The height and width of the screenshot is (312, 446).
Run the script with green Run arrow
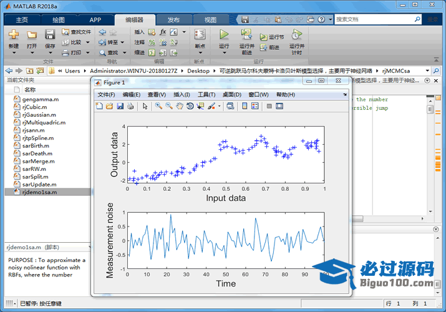(x=224, y=35)
